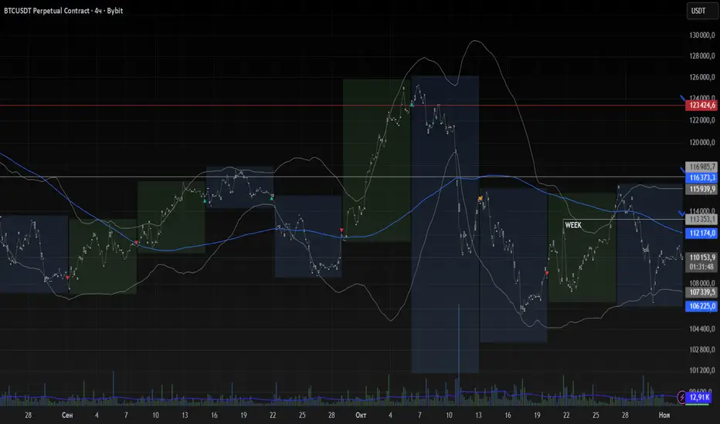Click the gray 115939,9 price label
The width and height of the screenshot is (720, 424).
pyautogui.click(x=702, y=189)
